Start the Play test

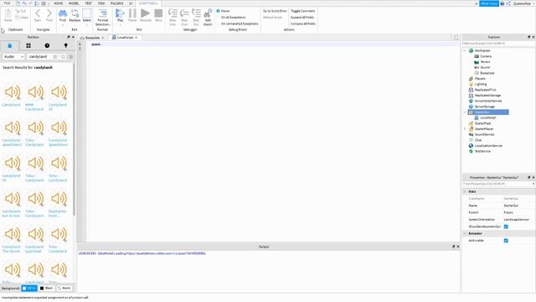(120, 15)
